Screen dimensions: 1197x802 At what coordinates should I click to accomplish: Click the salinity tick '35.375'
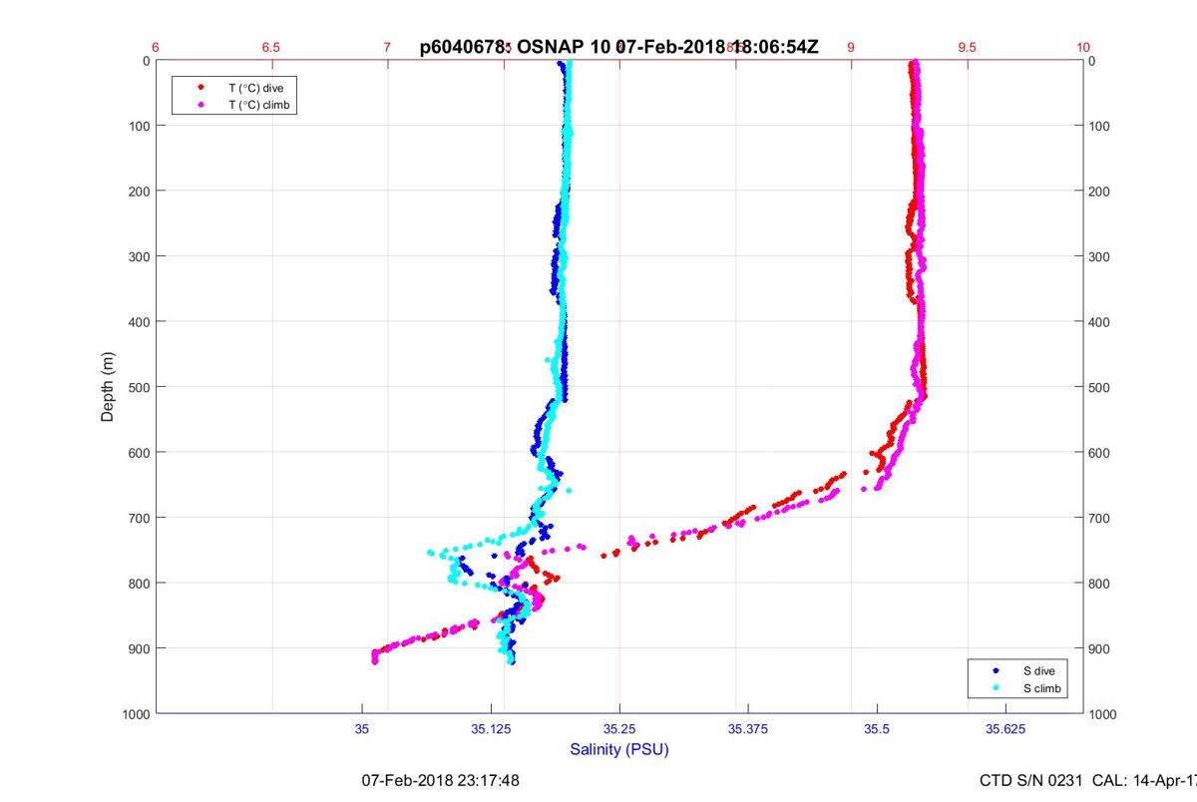pos(748,729)
